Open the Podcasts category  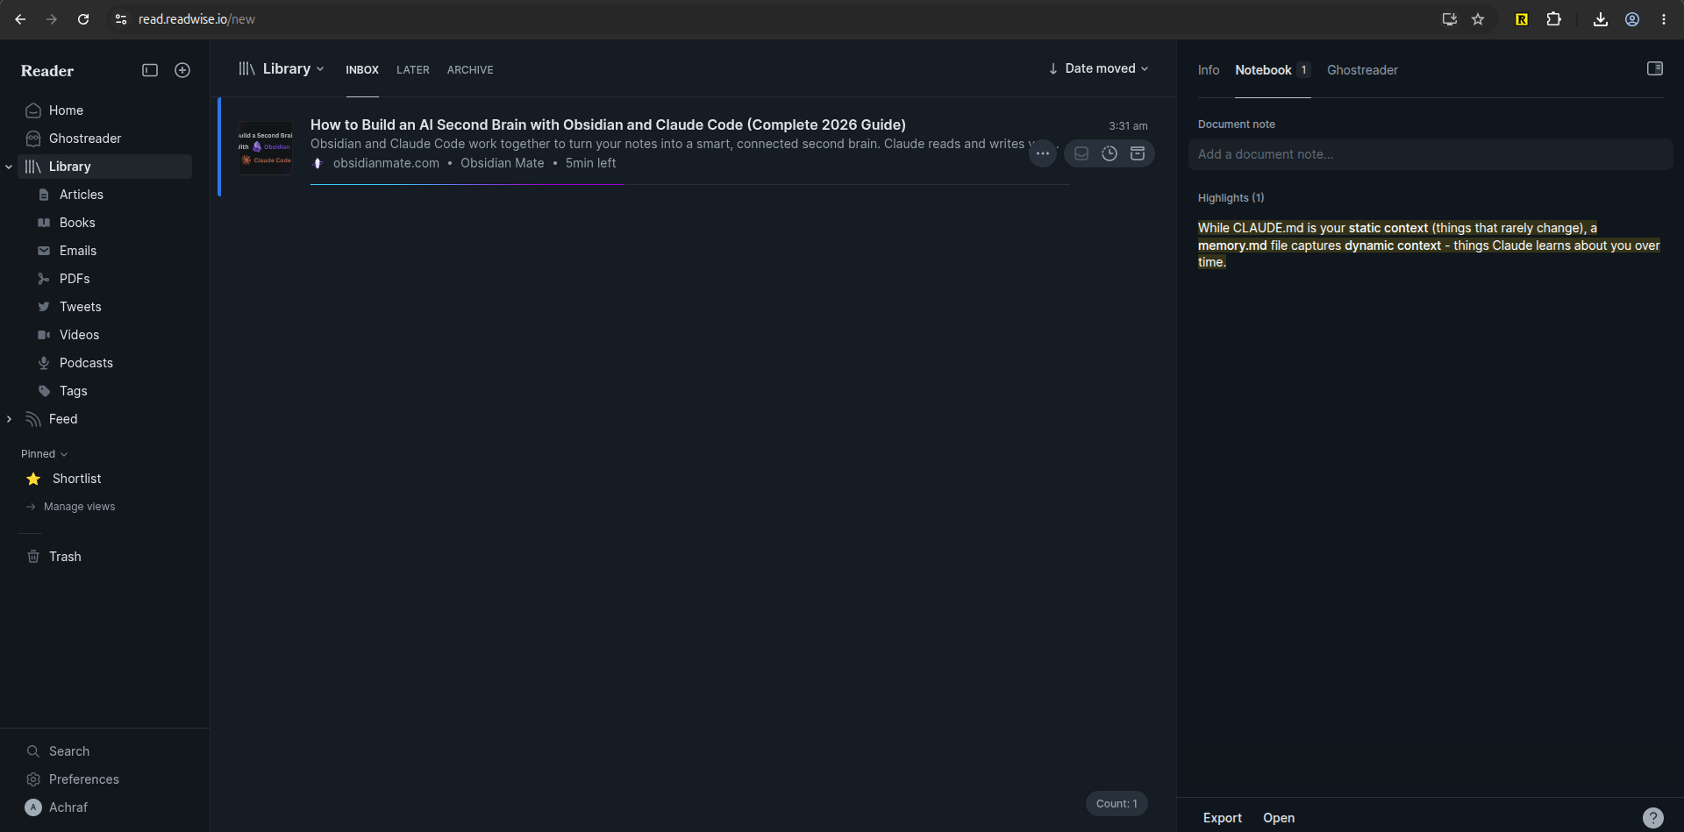tap(86, 363)
